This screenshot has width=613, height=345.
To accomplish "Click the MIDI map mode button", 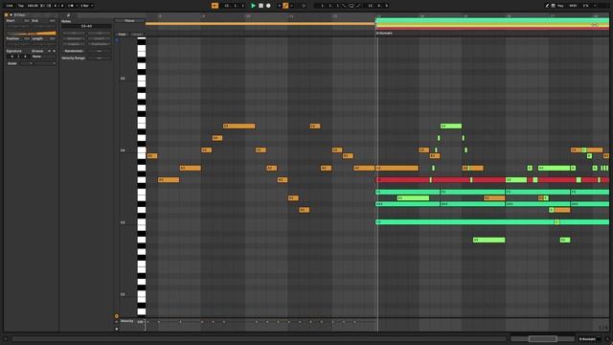I will coord(573,6).
